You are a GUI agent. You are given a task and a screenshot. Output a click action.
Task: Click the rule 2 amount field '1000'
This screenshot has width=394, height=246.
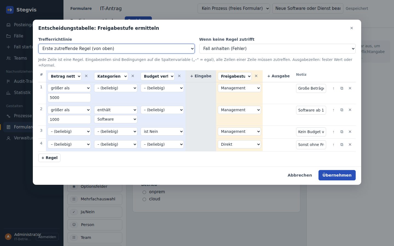click(x=69, y=119)
